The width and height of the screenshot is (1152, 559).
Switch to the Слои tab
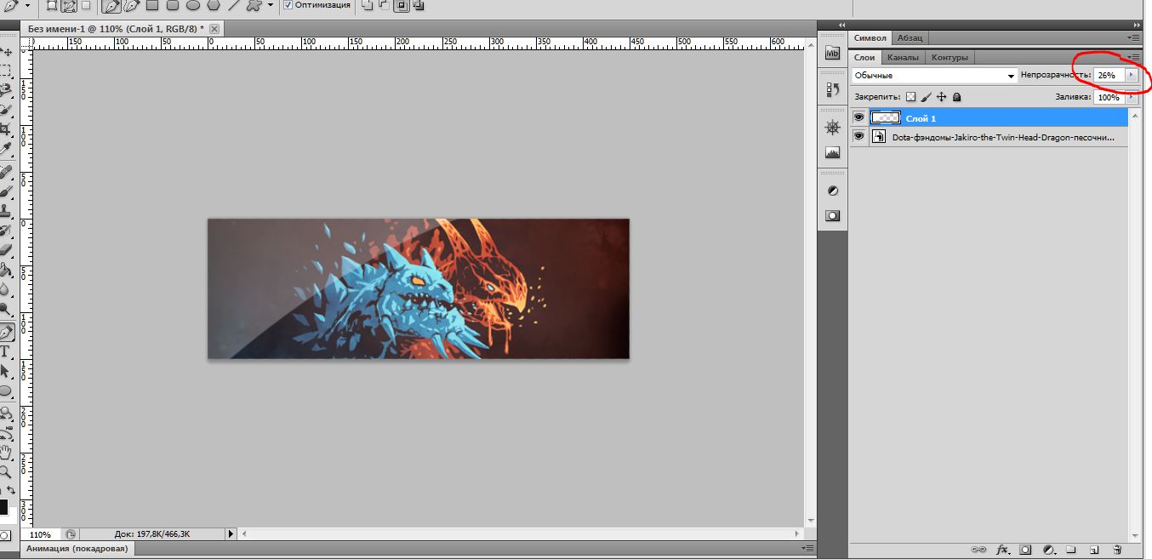pos(864,57)
